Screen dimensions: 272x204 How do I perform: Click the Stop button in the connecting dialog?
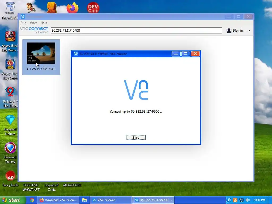click(x=136, y=138)
